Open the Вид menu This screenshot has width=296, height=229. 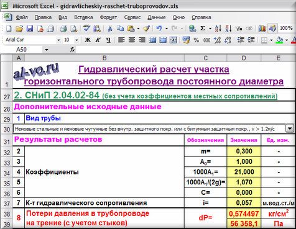coord(63,17)
